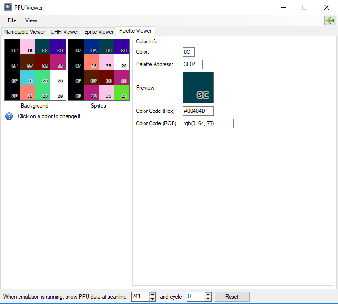Viewport: 338px width, 304px height.
Task: Select Sprites magenta 15 swatch in third row
Action: (122, 77)
